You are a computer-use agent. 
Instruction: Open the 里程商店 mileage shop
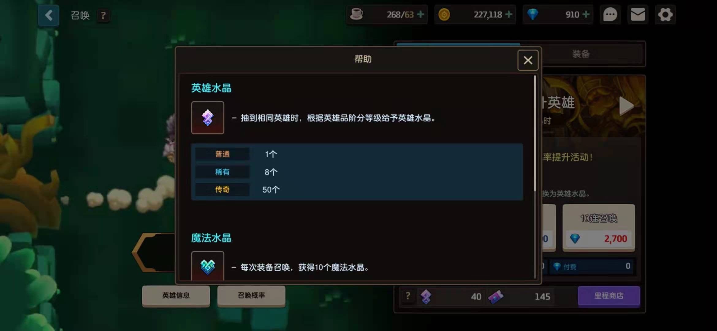coord(609,296)
